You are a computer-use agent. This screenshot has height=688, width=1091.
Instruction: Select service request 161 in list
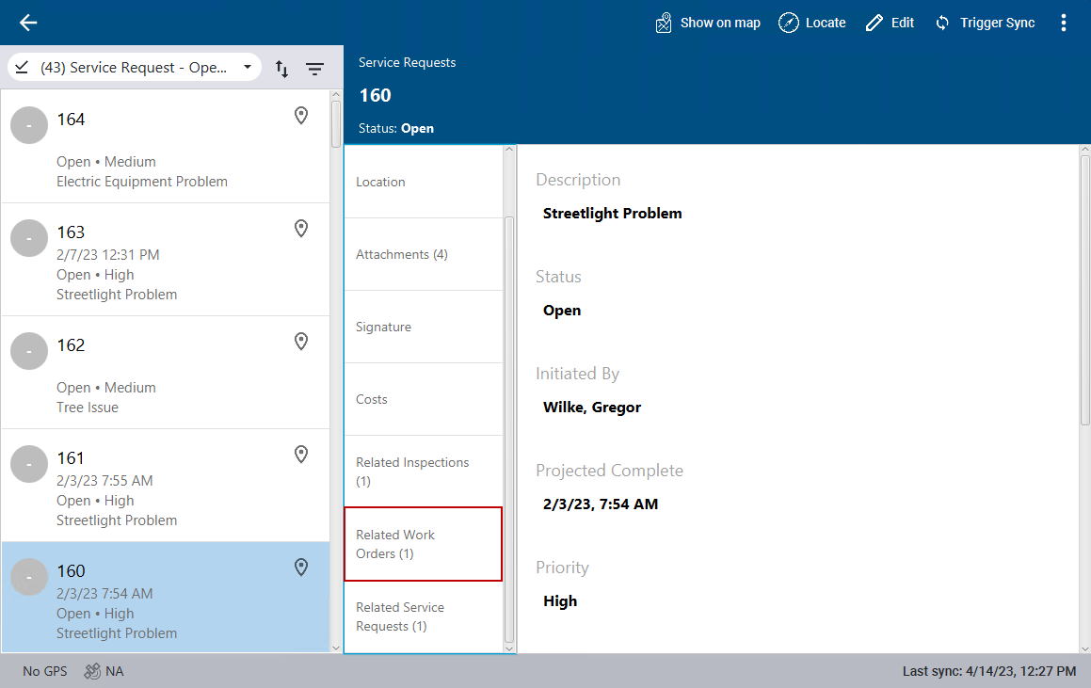tap(165, 486)
